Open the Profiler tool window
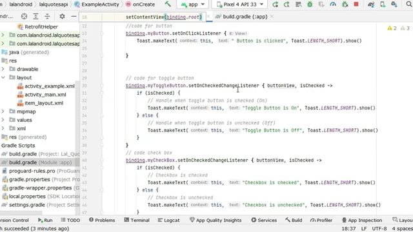Viewport: 413px width, 232px height. pos(321,220)
